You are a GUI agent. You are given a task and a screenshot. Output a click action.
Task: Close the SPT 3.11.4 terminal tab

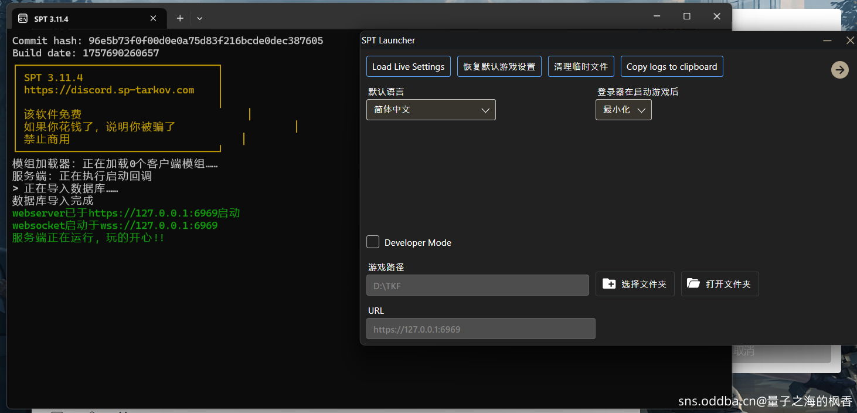153,19
